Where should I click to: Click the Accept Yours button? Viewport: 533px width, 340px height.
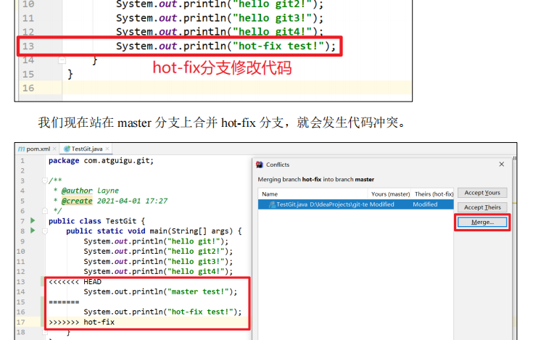tap(482, 193)
